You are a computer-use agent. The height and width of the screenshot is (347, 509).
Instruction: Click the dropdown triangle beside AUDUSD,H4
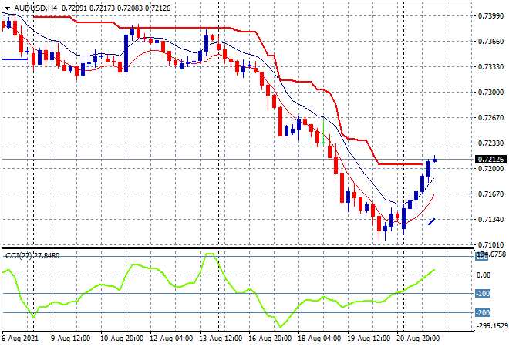(8, 8)
